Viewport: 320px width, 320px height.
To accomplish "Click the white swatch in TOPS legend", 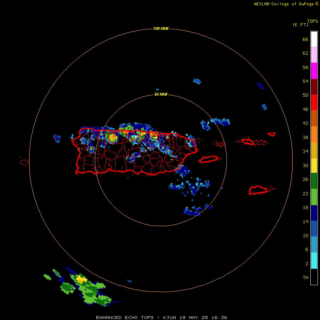I will pyautogui.click(x=314, y=39).
